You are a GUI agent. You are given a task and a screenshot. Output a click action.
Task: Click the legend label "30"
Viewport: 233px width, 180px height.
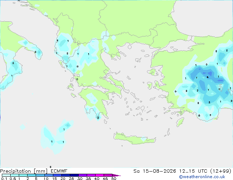(80, 179)
